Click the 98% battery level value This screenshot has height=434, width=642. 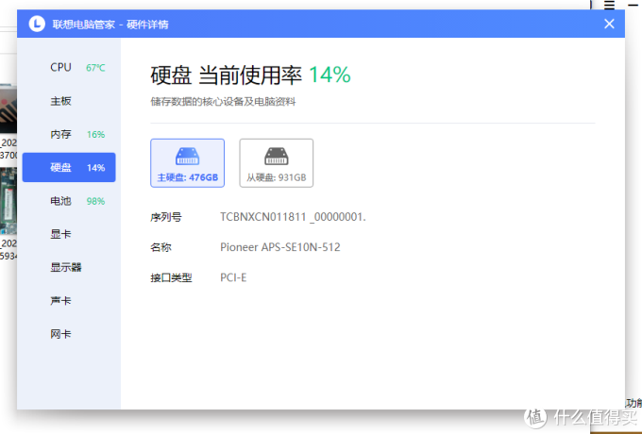click(x=95, y=201)
